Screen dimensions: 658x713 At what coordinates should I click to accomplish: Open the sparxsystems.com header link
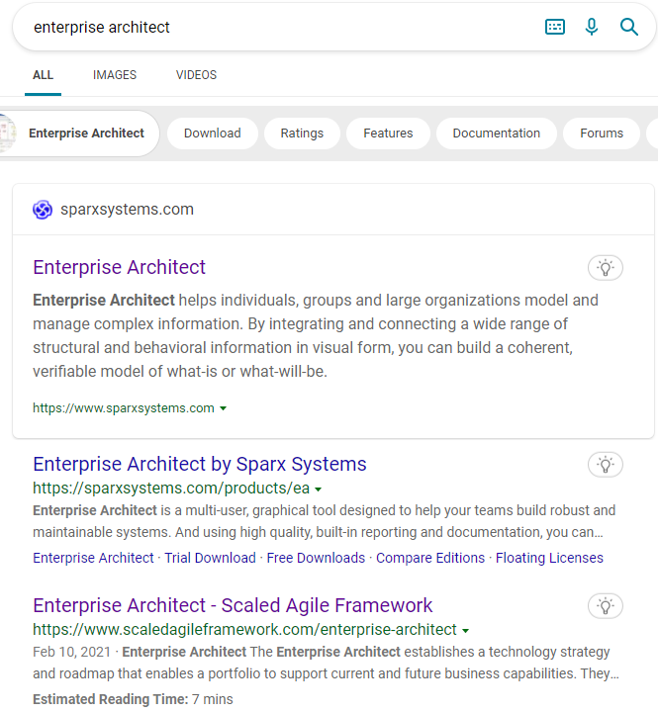pyautogui.click(x=127, y=210)
